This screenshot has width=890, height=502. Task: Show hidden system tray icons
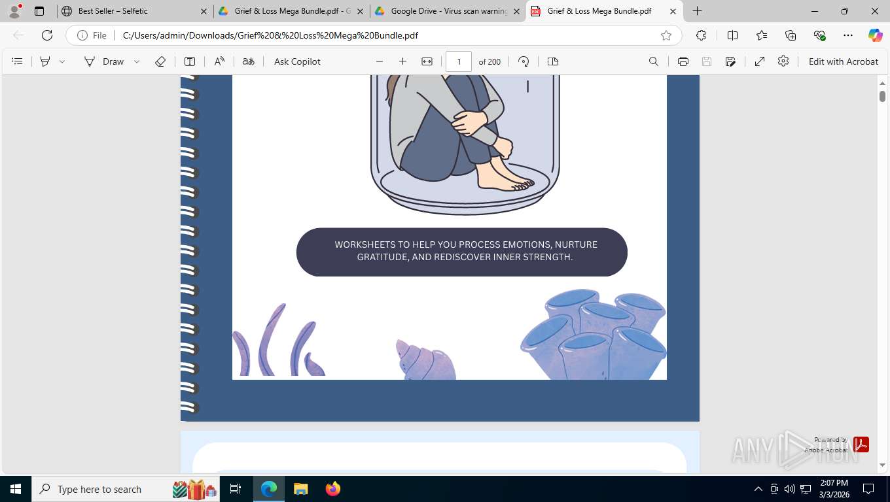click(758, 489)
